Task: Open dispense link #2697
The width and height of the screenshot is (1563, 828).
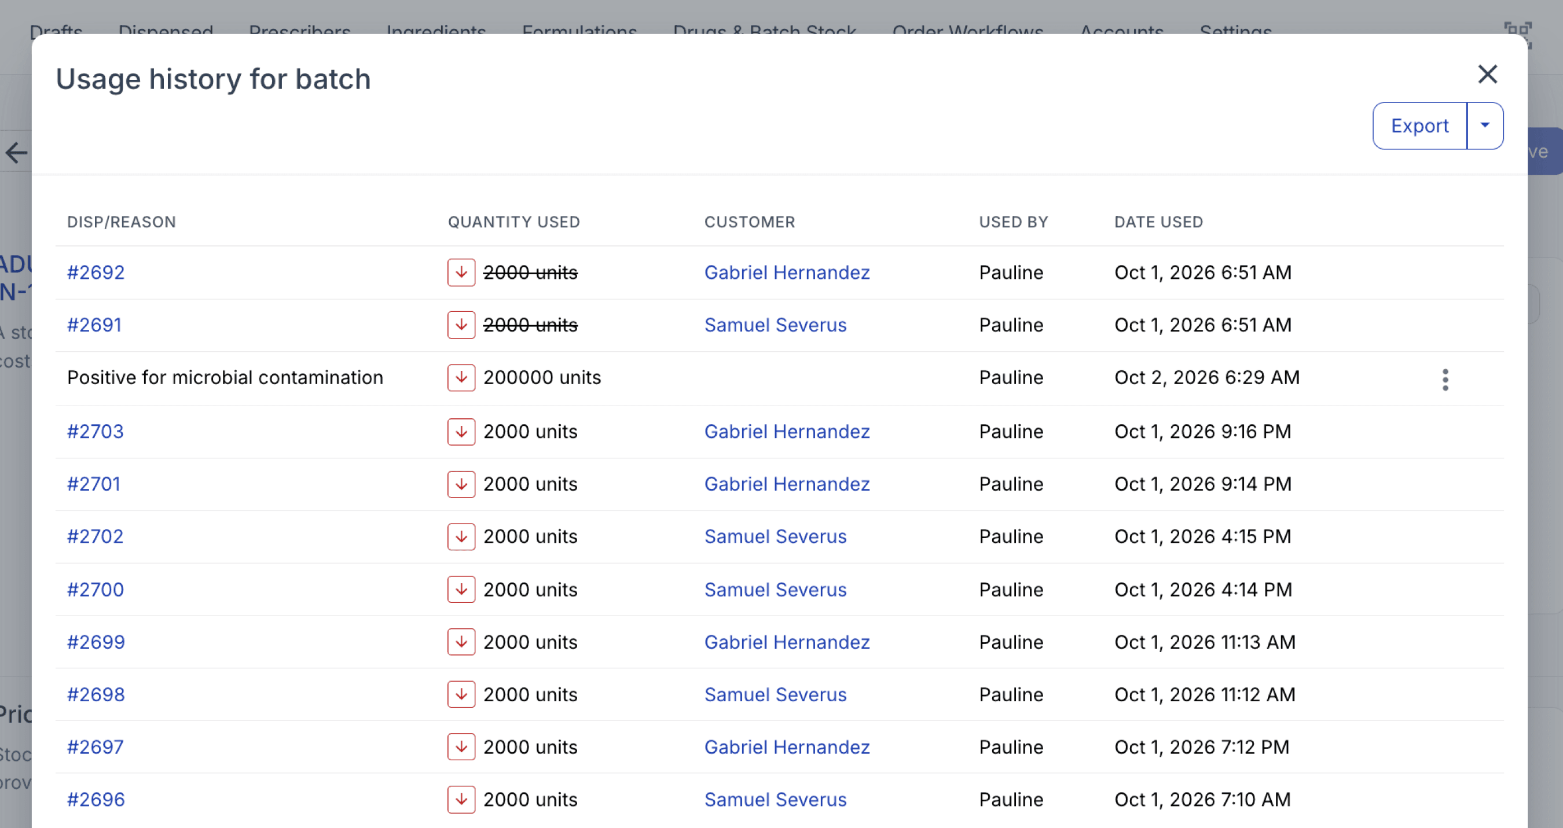Action: pos(96,747)
